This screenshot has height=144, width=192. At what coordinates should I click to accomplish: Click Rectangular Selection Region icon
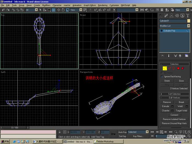(x=49, y=10)
